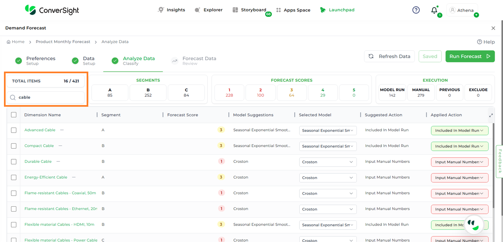Screen dimensions: 503x242
Task: Click the help question mark icon
Action: click(416, 10)
